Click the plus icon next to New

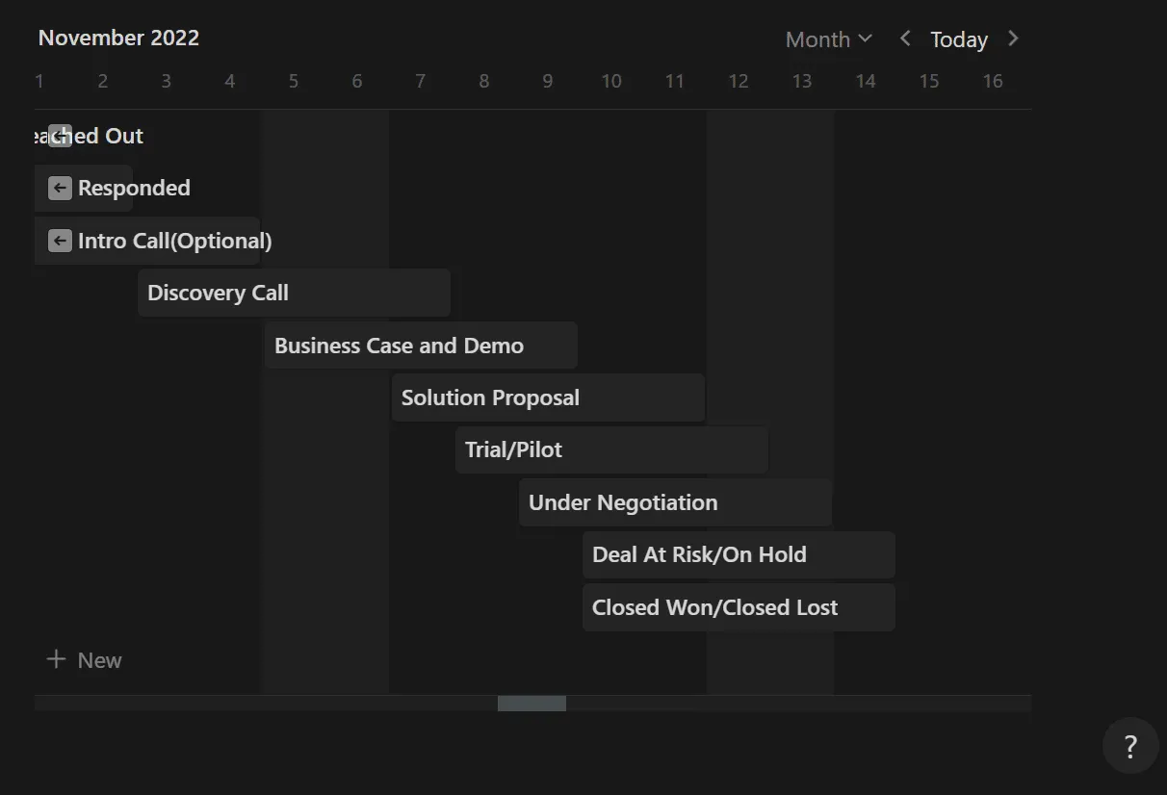tap(57, 659)
